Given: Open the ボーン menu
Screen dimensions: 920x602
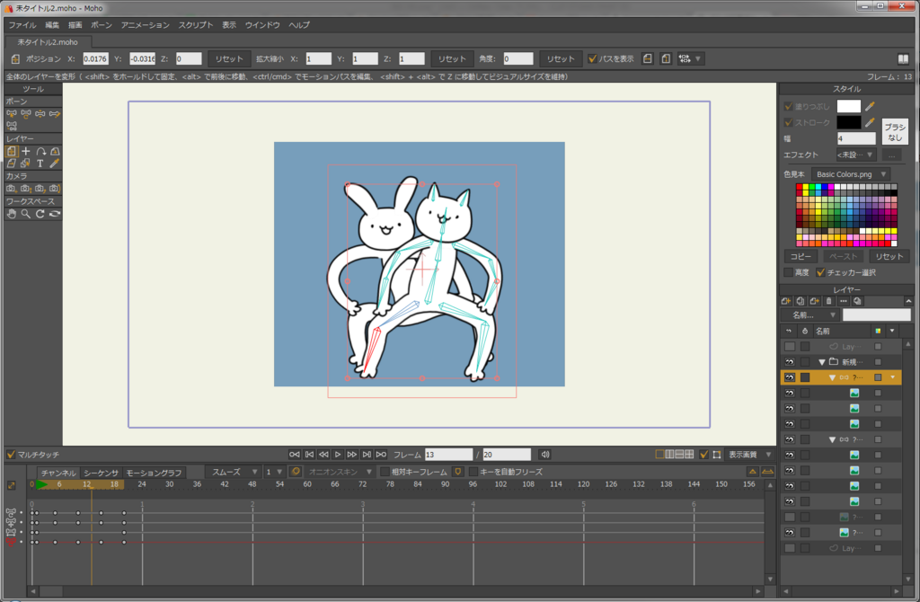Looking at the screenshot, I should (101, 25).
